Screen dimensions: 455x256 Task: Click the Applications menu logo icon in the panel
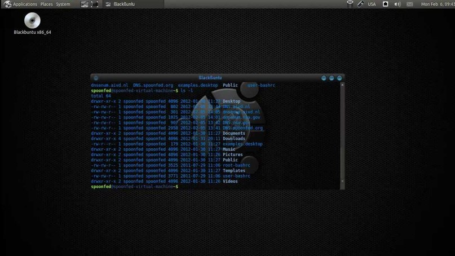pyautogui.click(x=7, y=4)
